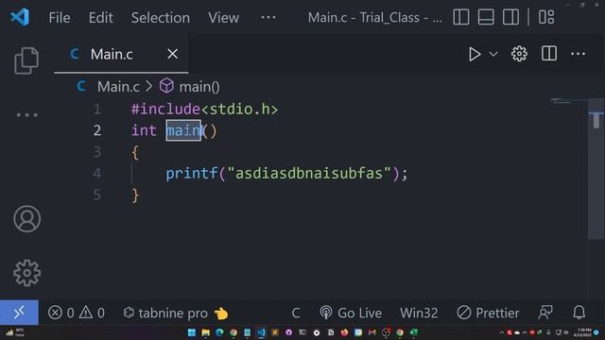Click the VS Code taskbar icon
The image size is (605, 340).
261,332
